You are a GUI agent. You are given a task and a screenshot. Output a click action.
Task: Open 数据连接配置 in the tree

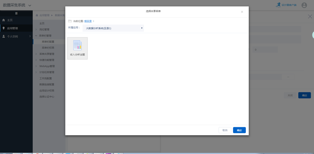47,84
